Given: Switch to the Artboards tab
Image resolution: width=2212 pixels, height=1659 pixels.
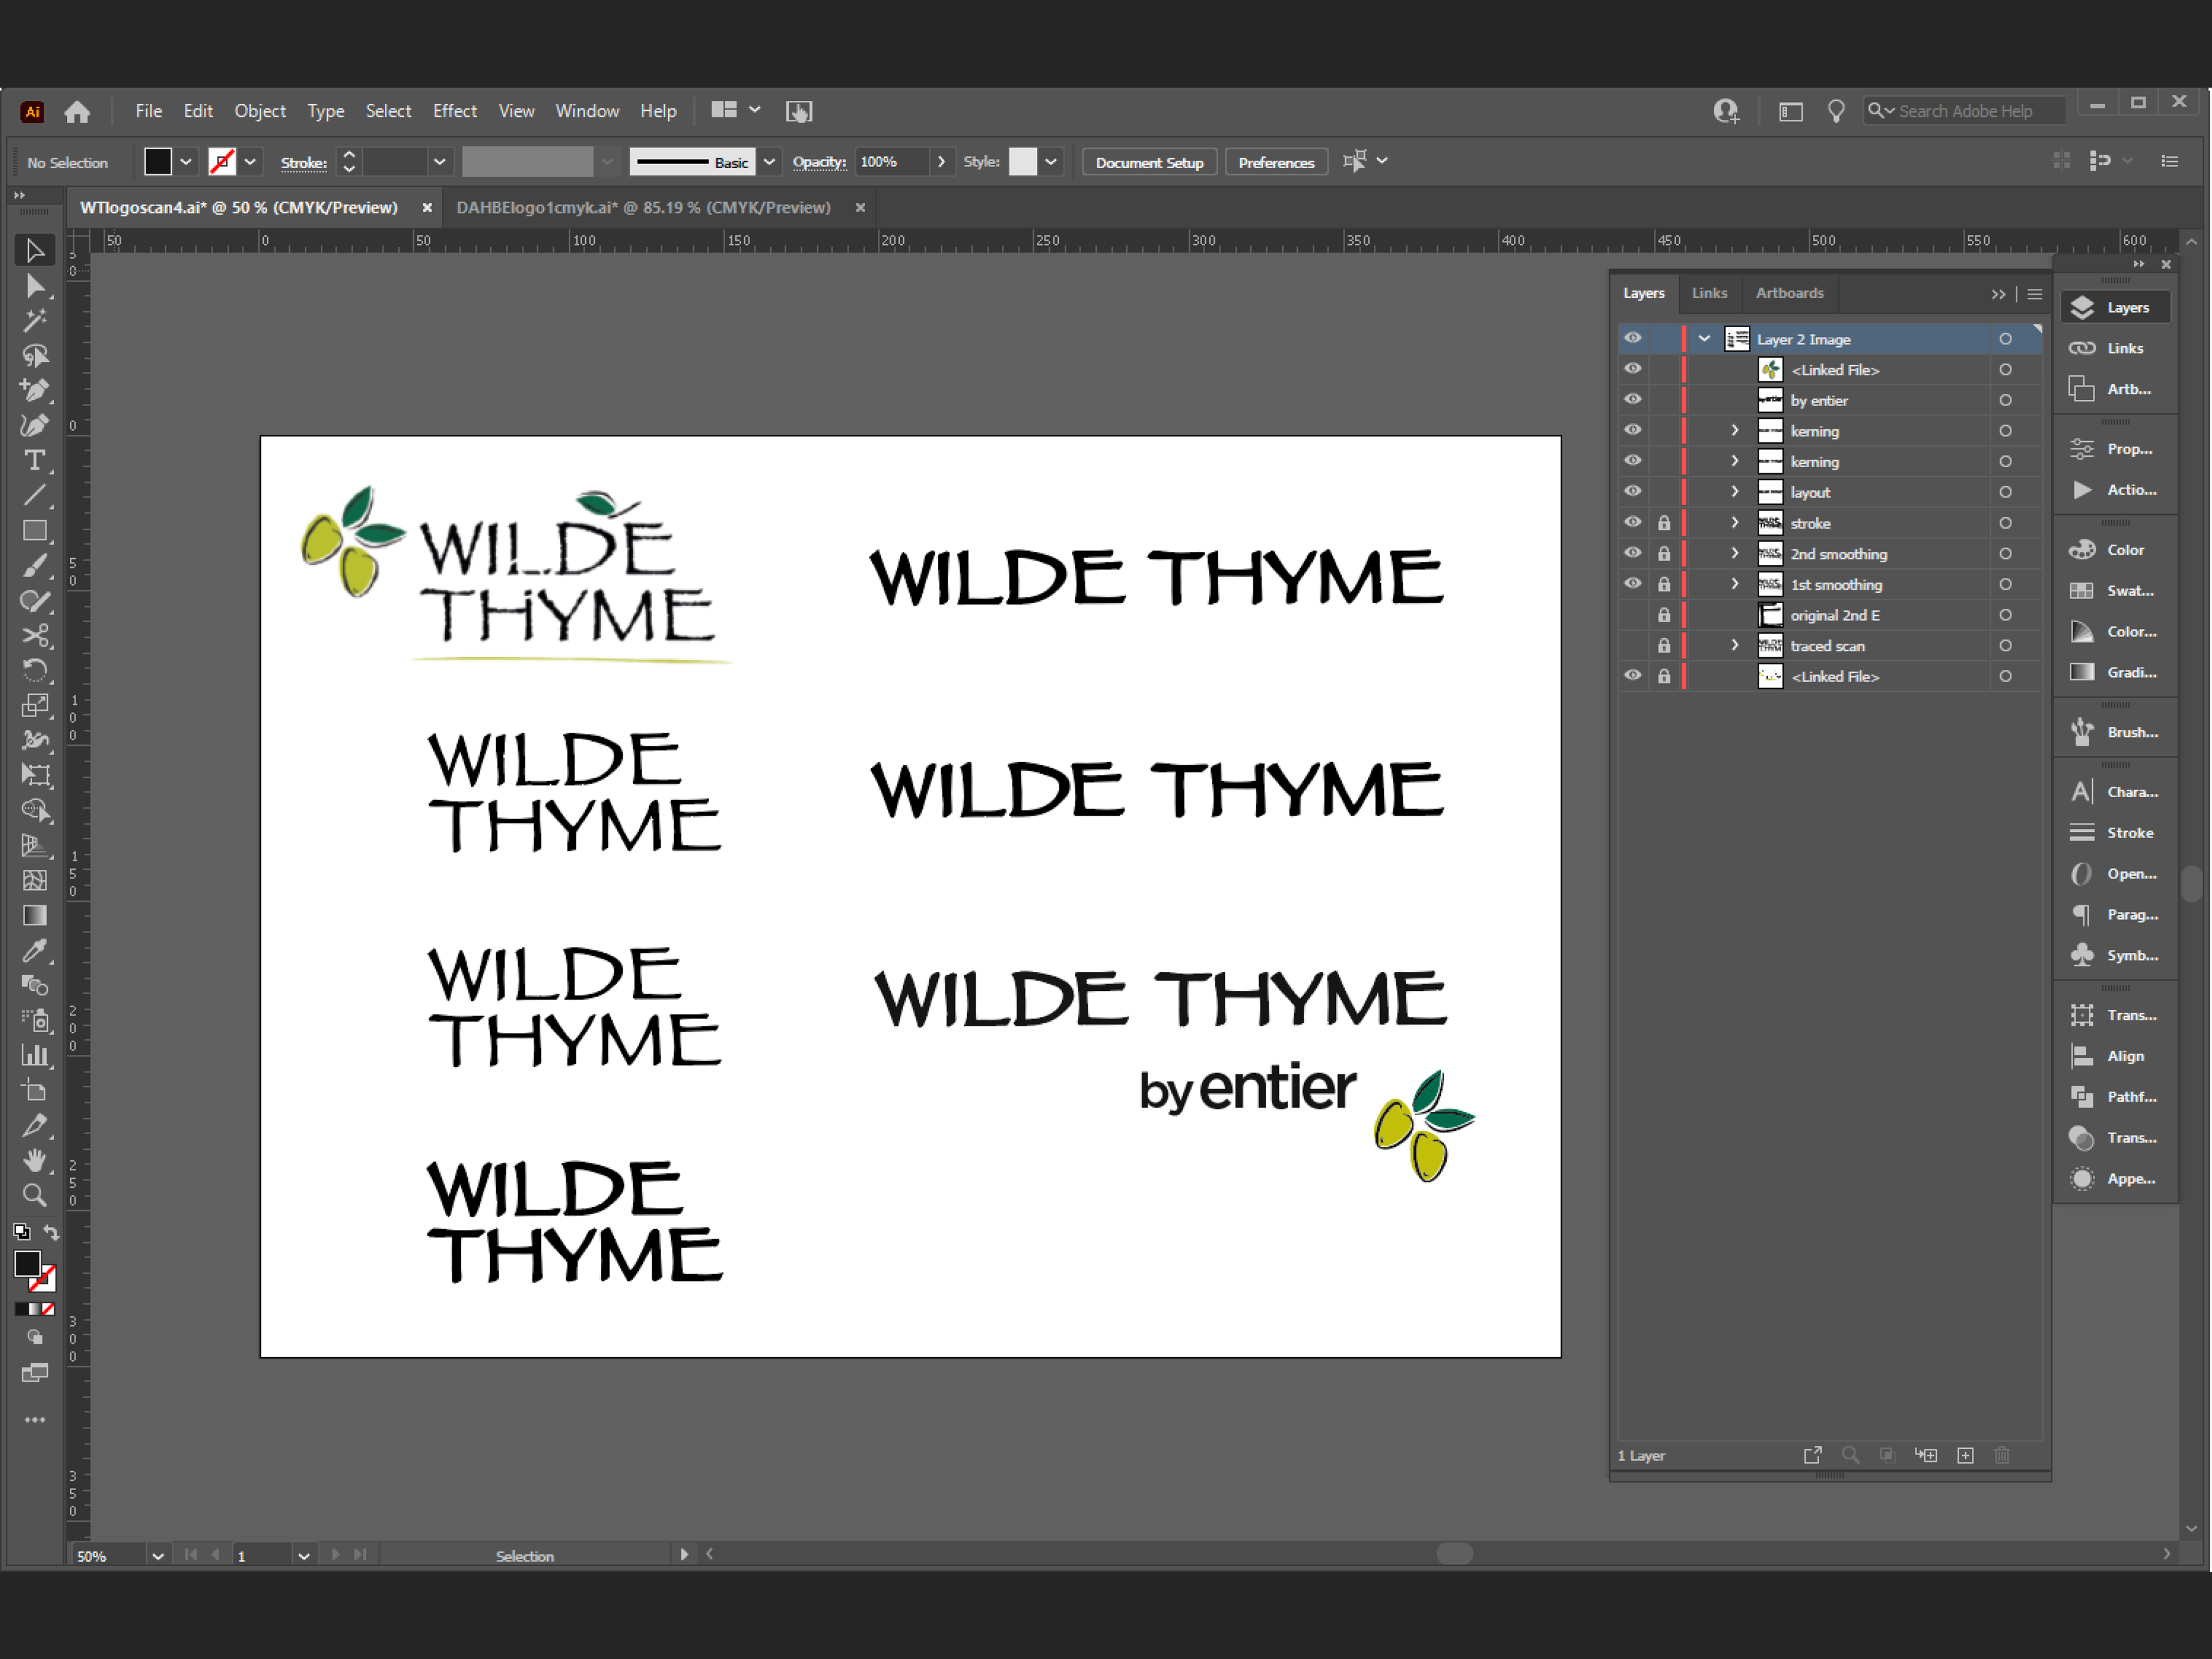Looking at the screenshot, I should [1789, 293].
